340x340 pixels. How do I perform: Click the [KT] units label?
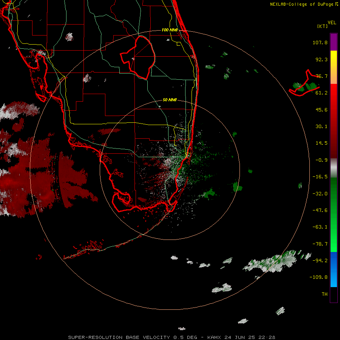point(323,26)
